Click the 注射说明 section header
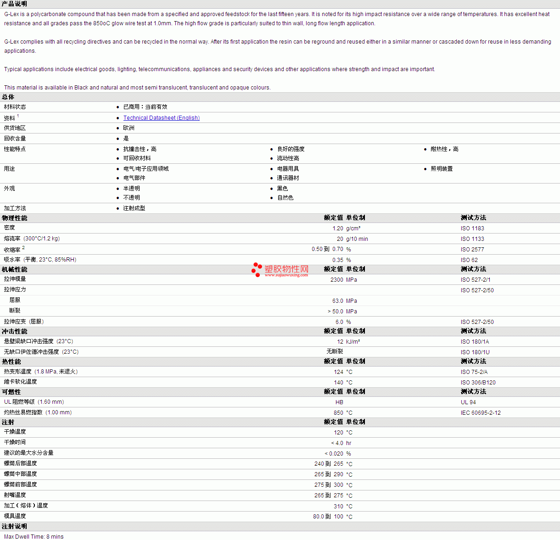The height and width of the screenshot is (540, 560). tap(14, 526)
